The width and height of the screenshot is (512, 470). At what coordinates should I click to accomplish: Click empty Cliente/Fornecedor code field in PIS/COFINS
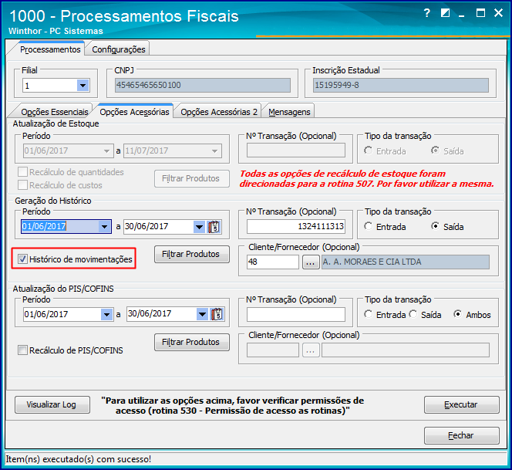[273, 350]
